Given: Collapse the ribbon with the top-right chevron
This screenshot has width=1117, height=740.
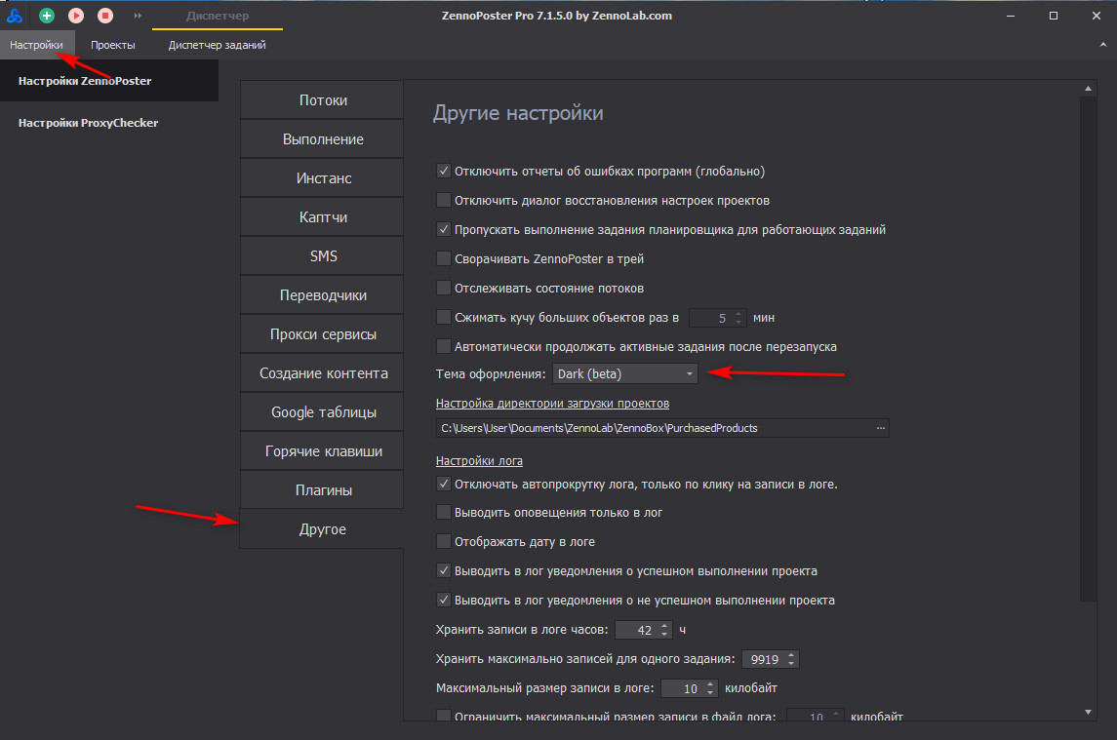Looking at the screenshot, I should 1102,44.
